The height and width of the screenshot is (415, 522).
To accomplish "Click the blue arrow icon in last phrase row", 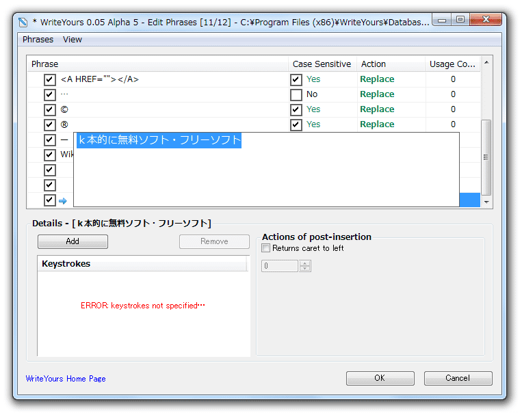I will pos(62,201).
